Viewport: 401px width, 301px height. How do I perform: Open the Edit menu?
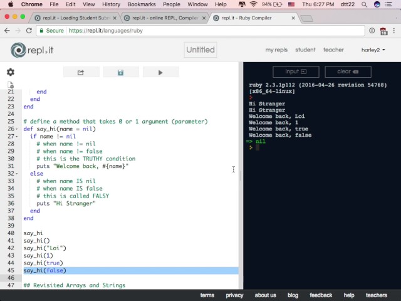coord(71,4)
